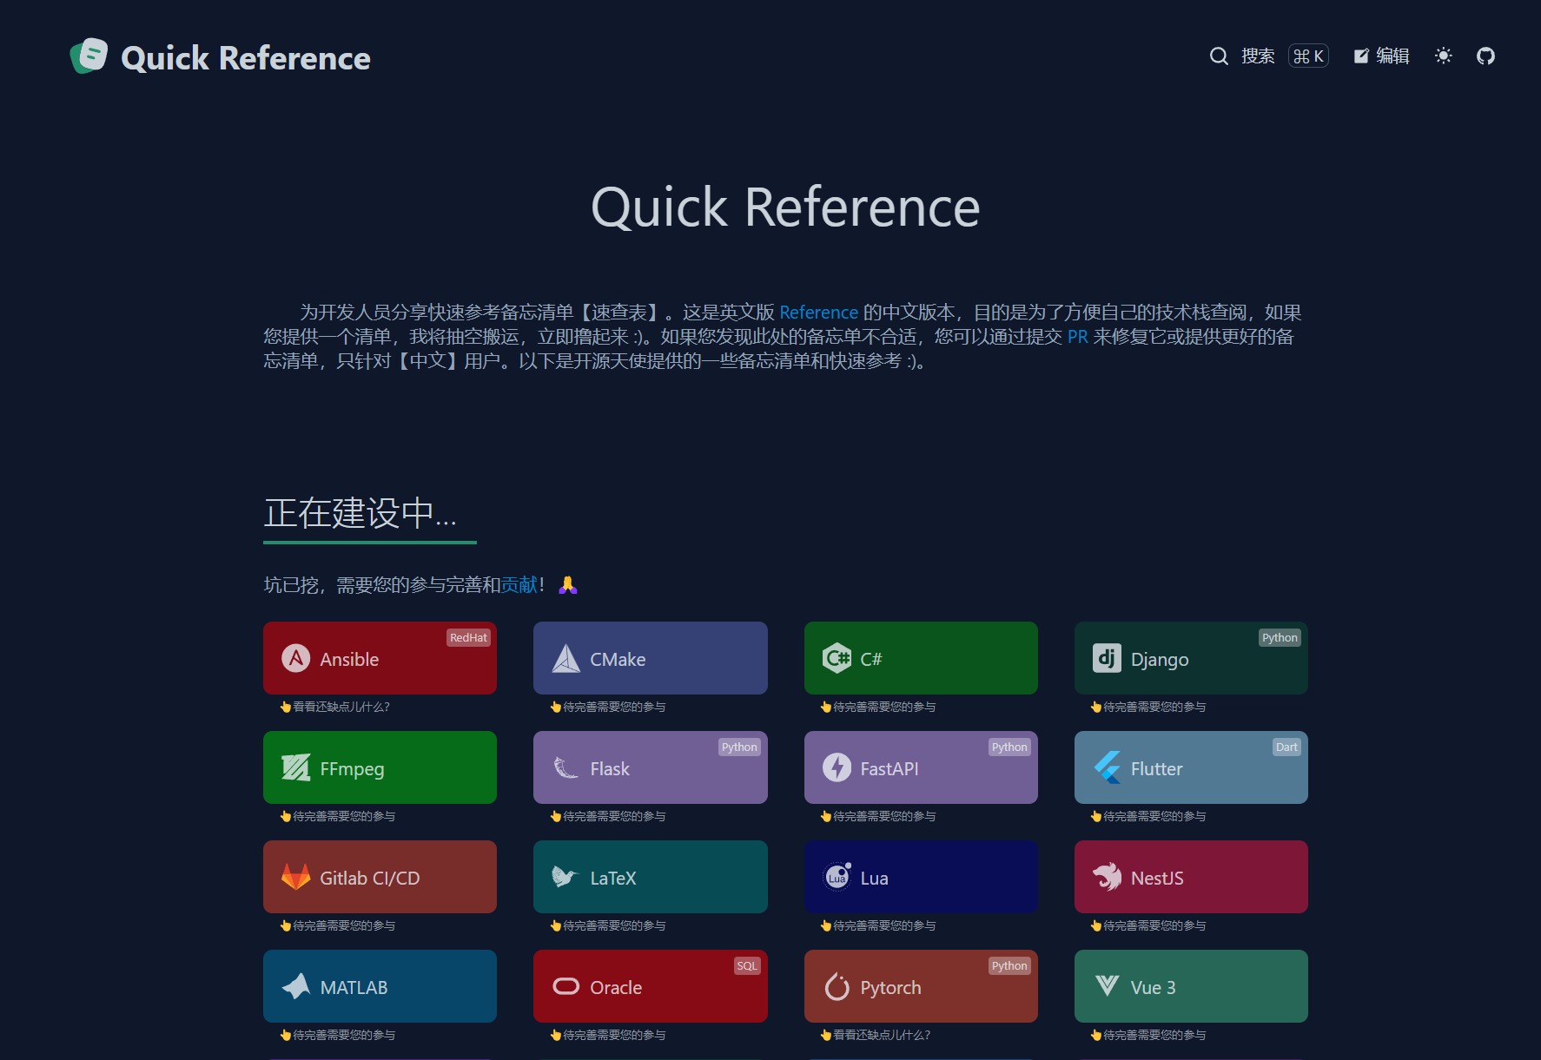1541x1060 pixels.
Task: Click the Flask horn icon
Action: click(x=566, y=767)
